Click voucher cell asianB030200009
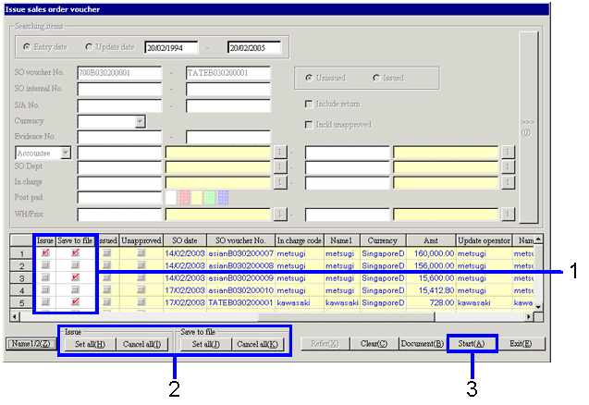 [x=240, y=278]
